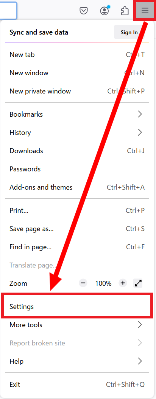Click Exit to quit Firefox
The image size is (156, 399).
pos(77,385)
